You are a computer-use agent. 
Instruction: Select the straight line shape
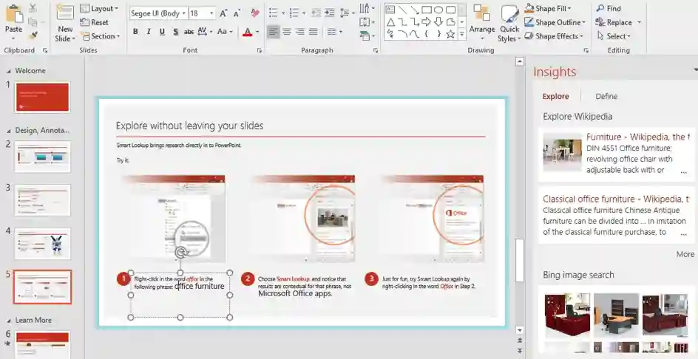(x=402, y=10)
